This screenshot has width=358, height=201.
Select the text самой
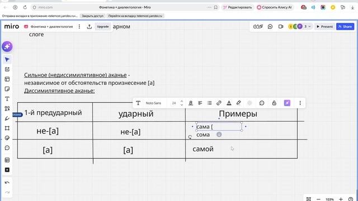(x=203, y=149)
